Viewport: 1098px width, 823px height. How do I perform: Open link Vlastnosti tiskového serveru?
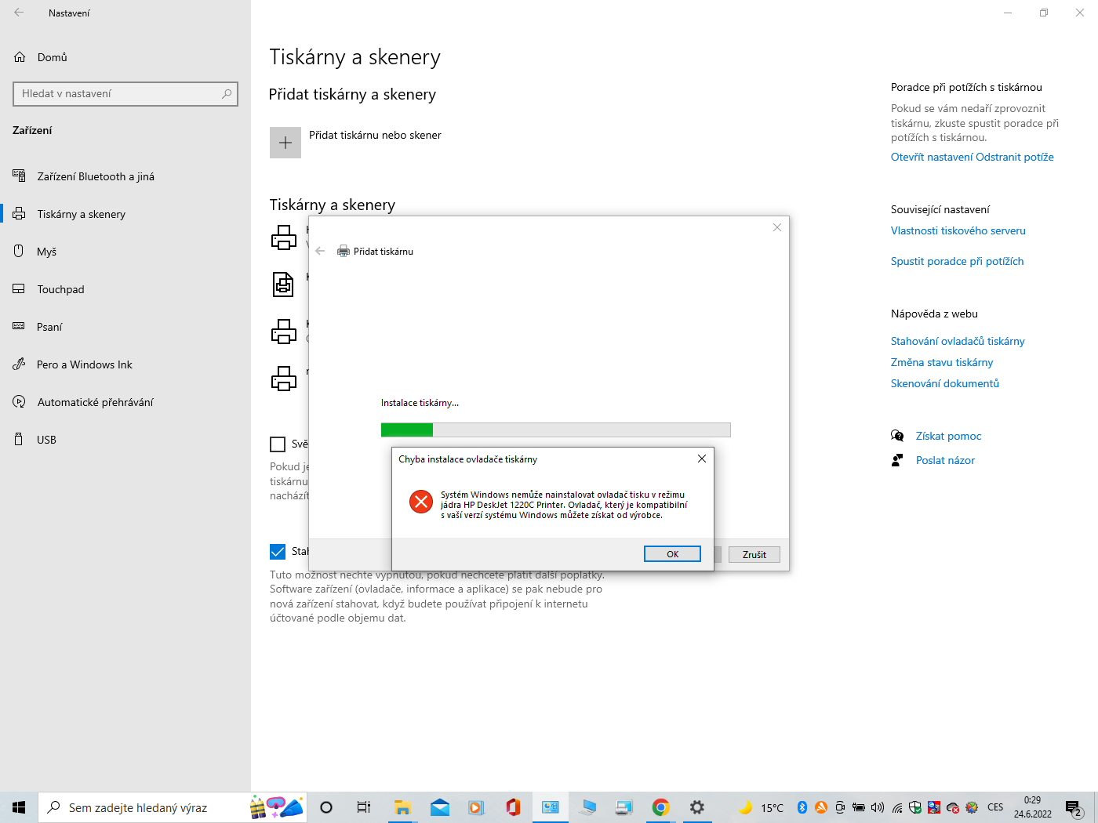(958, 230)
